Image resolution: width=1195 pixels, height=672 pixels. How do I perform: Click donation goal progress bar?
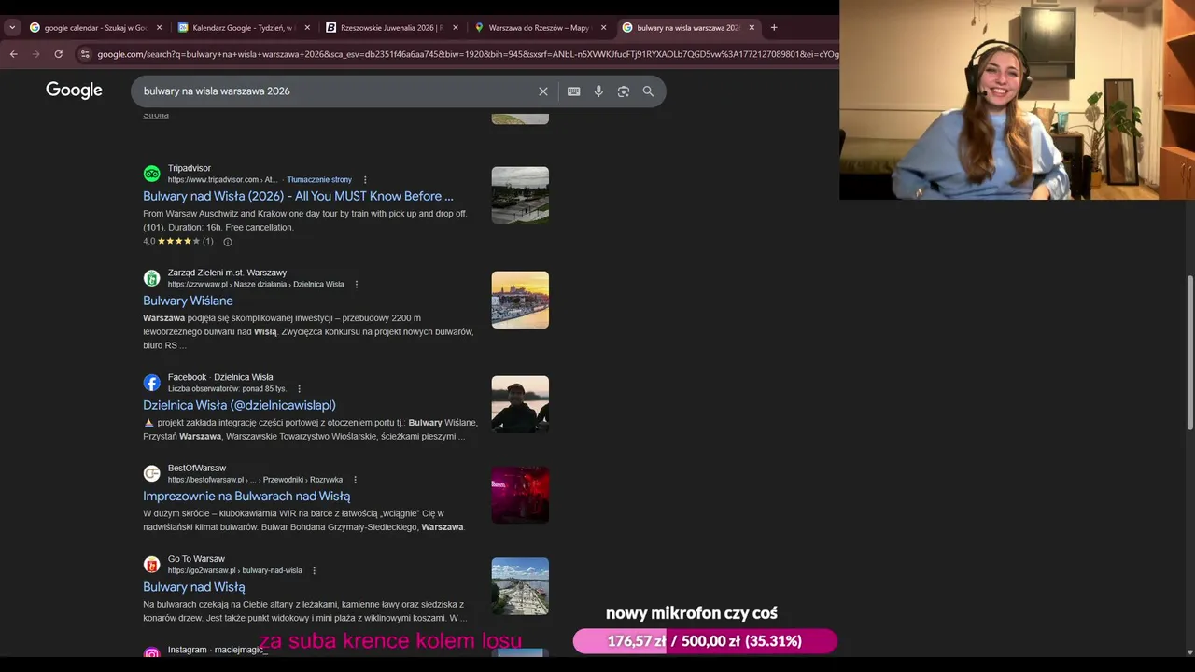pyautogui.click(x=705, y=641)
